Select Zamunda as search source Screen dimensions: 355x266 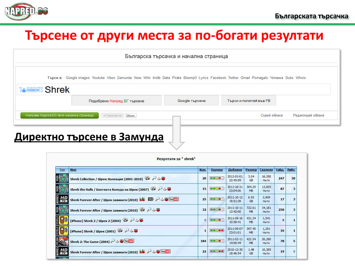124,78
